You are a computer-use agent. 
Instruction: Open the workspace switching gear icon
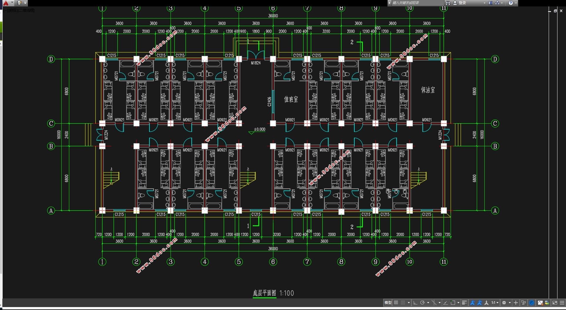point(504,303)
